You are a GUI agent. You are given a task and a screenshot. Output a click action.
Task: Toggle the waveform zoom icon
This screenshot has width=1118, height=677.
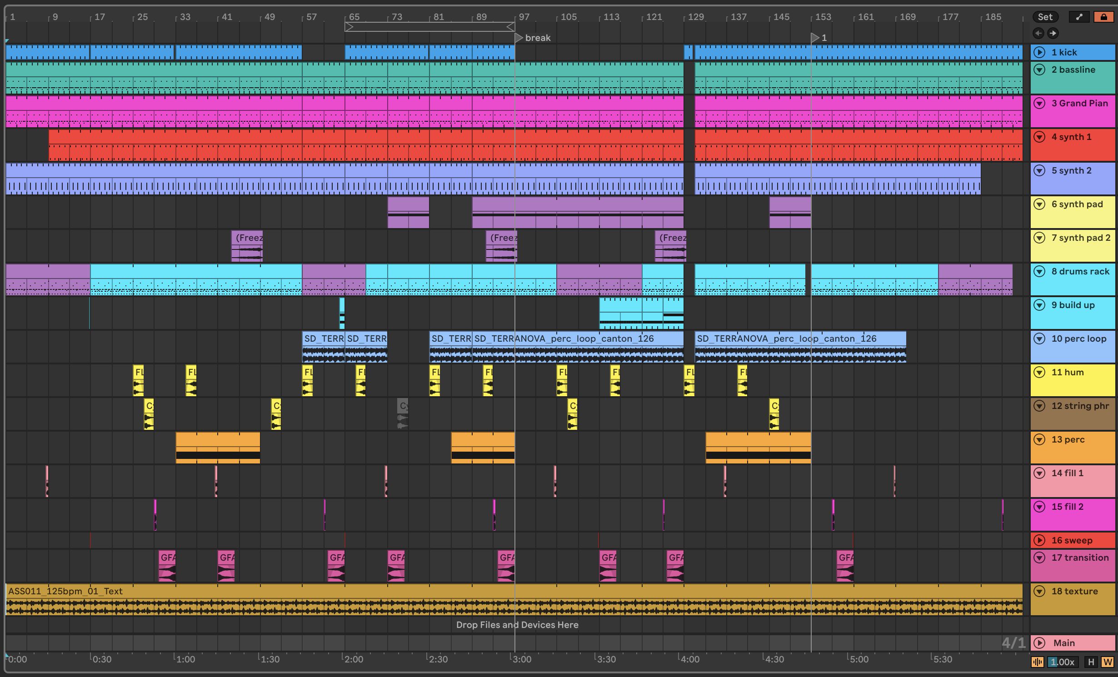(1037, 662)
